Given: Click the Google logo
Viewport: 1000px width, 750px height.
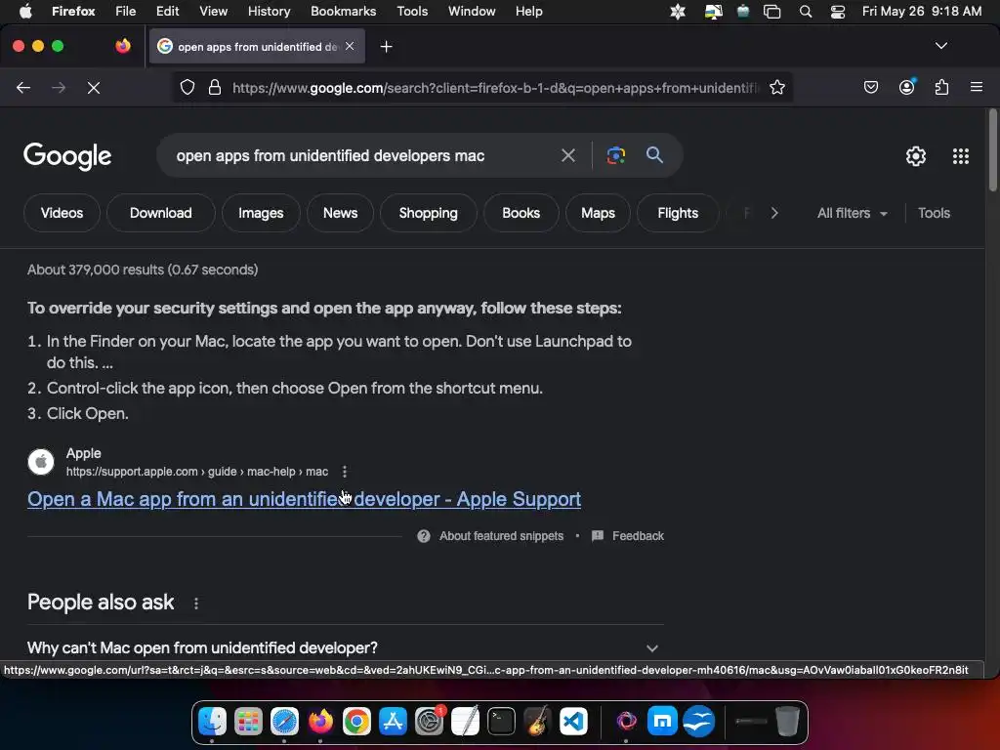Looking at the screenshot, I should [x=67, y=156].
